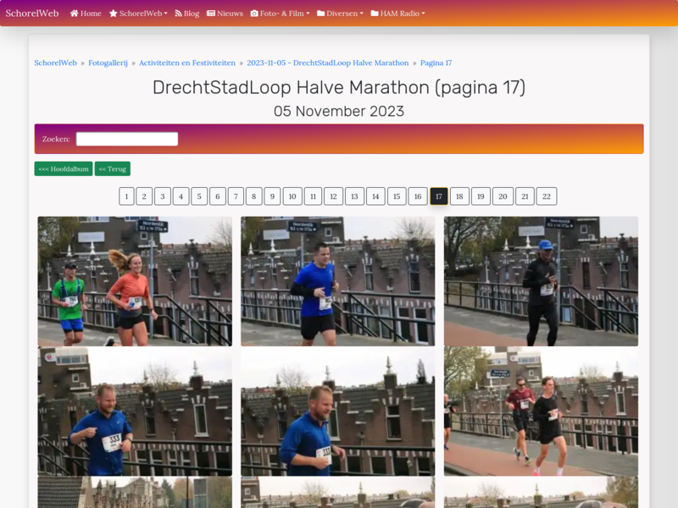Go to gallery page 21

pos(525,196)
